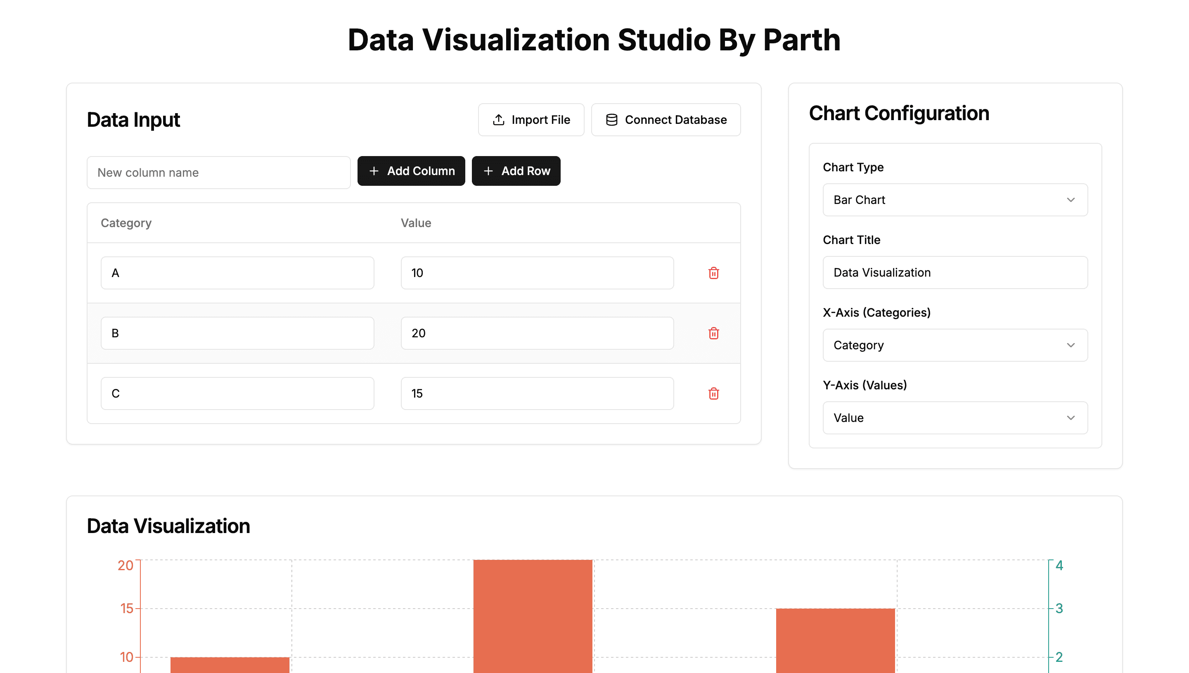
Task: Click the tallest orange bar in the chart
Action: click(532, 615)
